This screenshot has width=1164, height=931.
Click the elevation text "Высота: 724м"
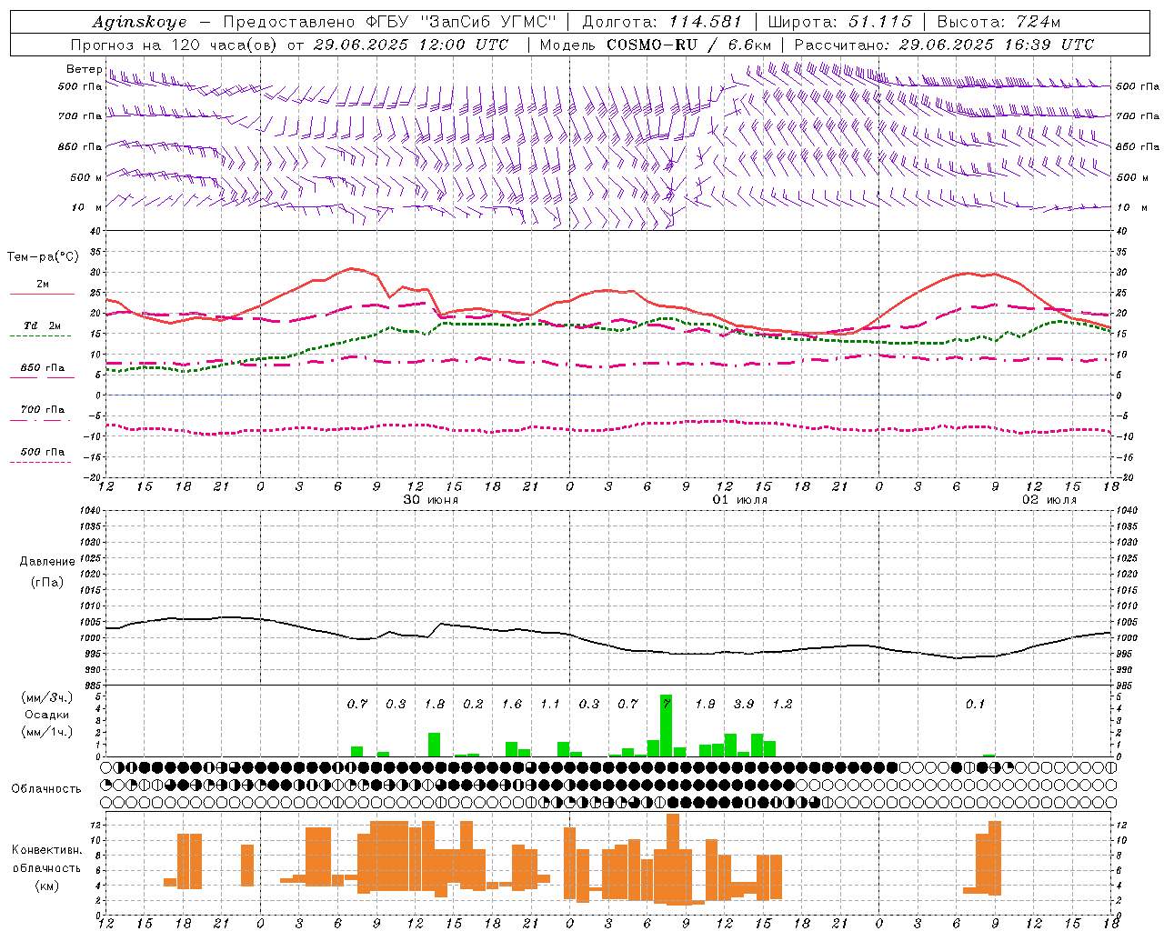[x=998, y=22]
